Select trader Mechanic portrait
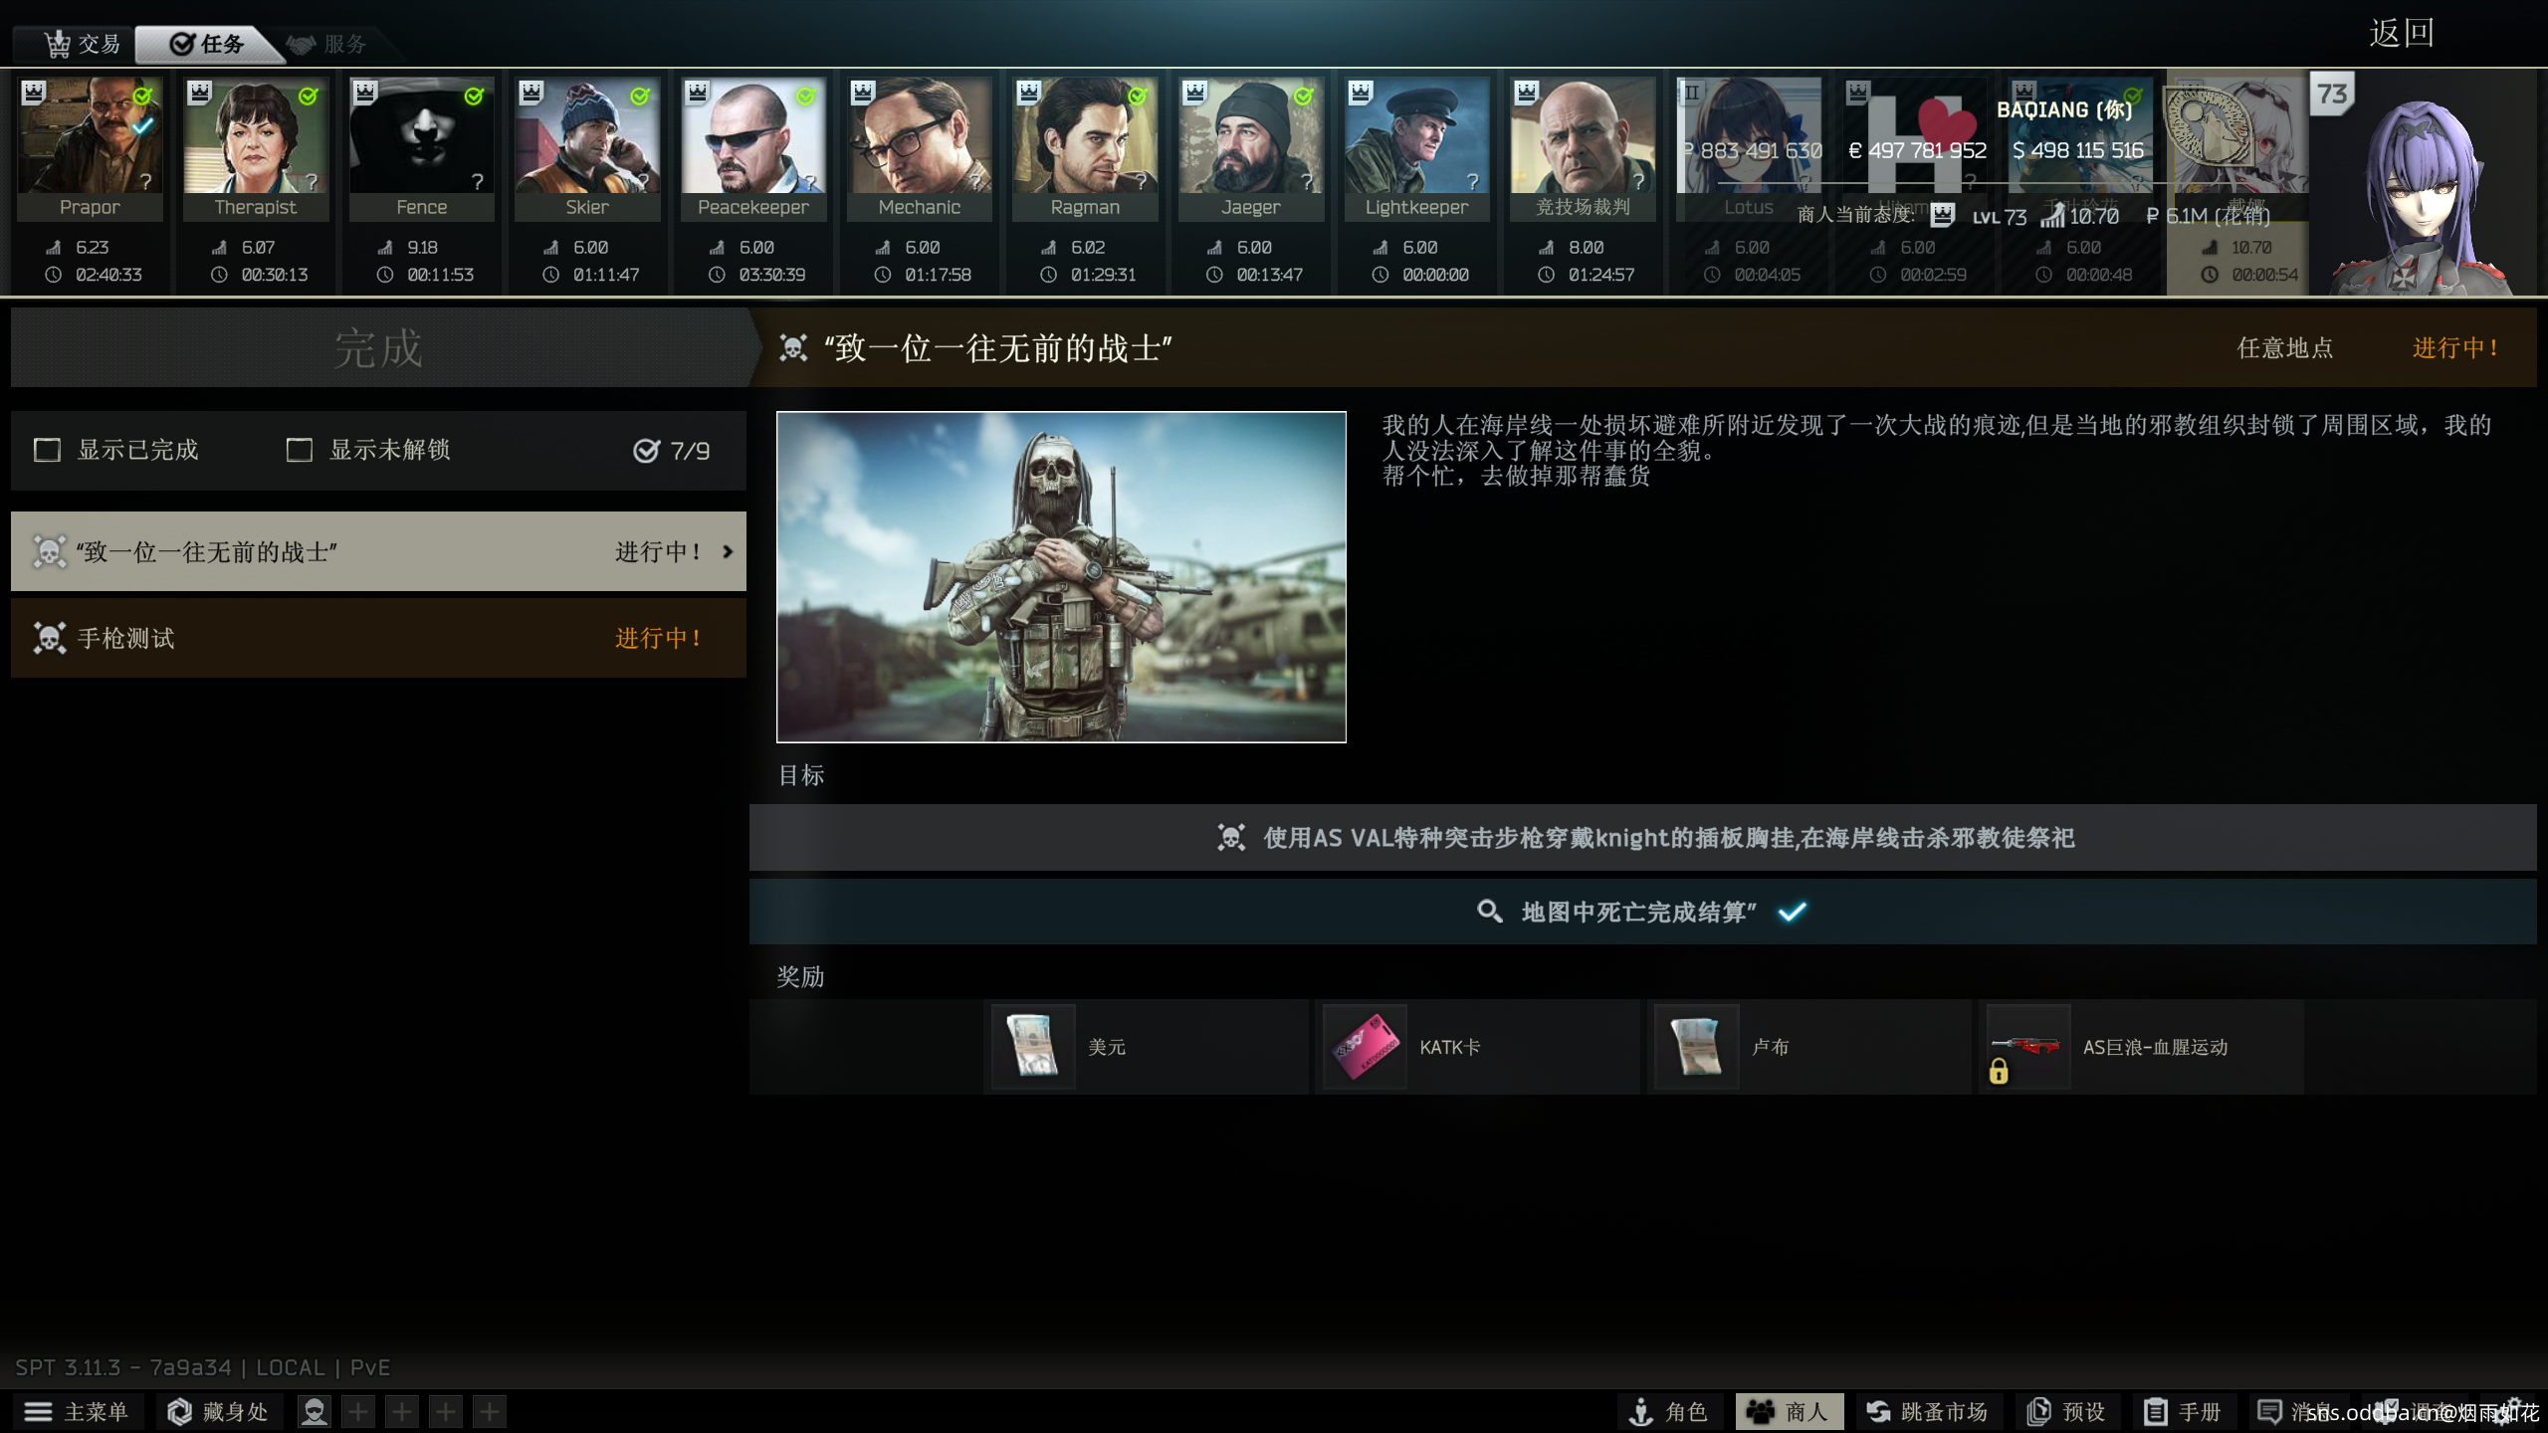 (920, 136)
